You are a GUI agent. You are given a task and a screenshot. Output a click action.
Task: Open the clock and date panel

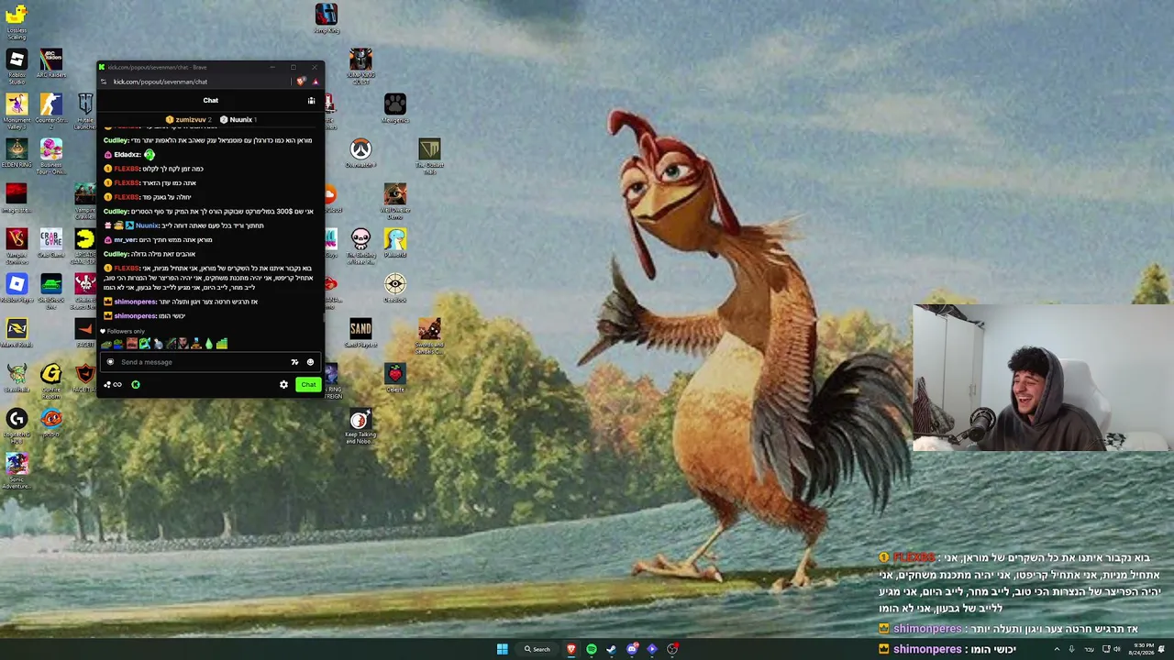click(x=1144, y=649)
